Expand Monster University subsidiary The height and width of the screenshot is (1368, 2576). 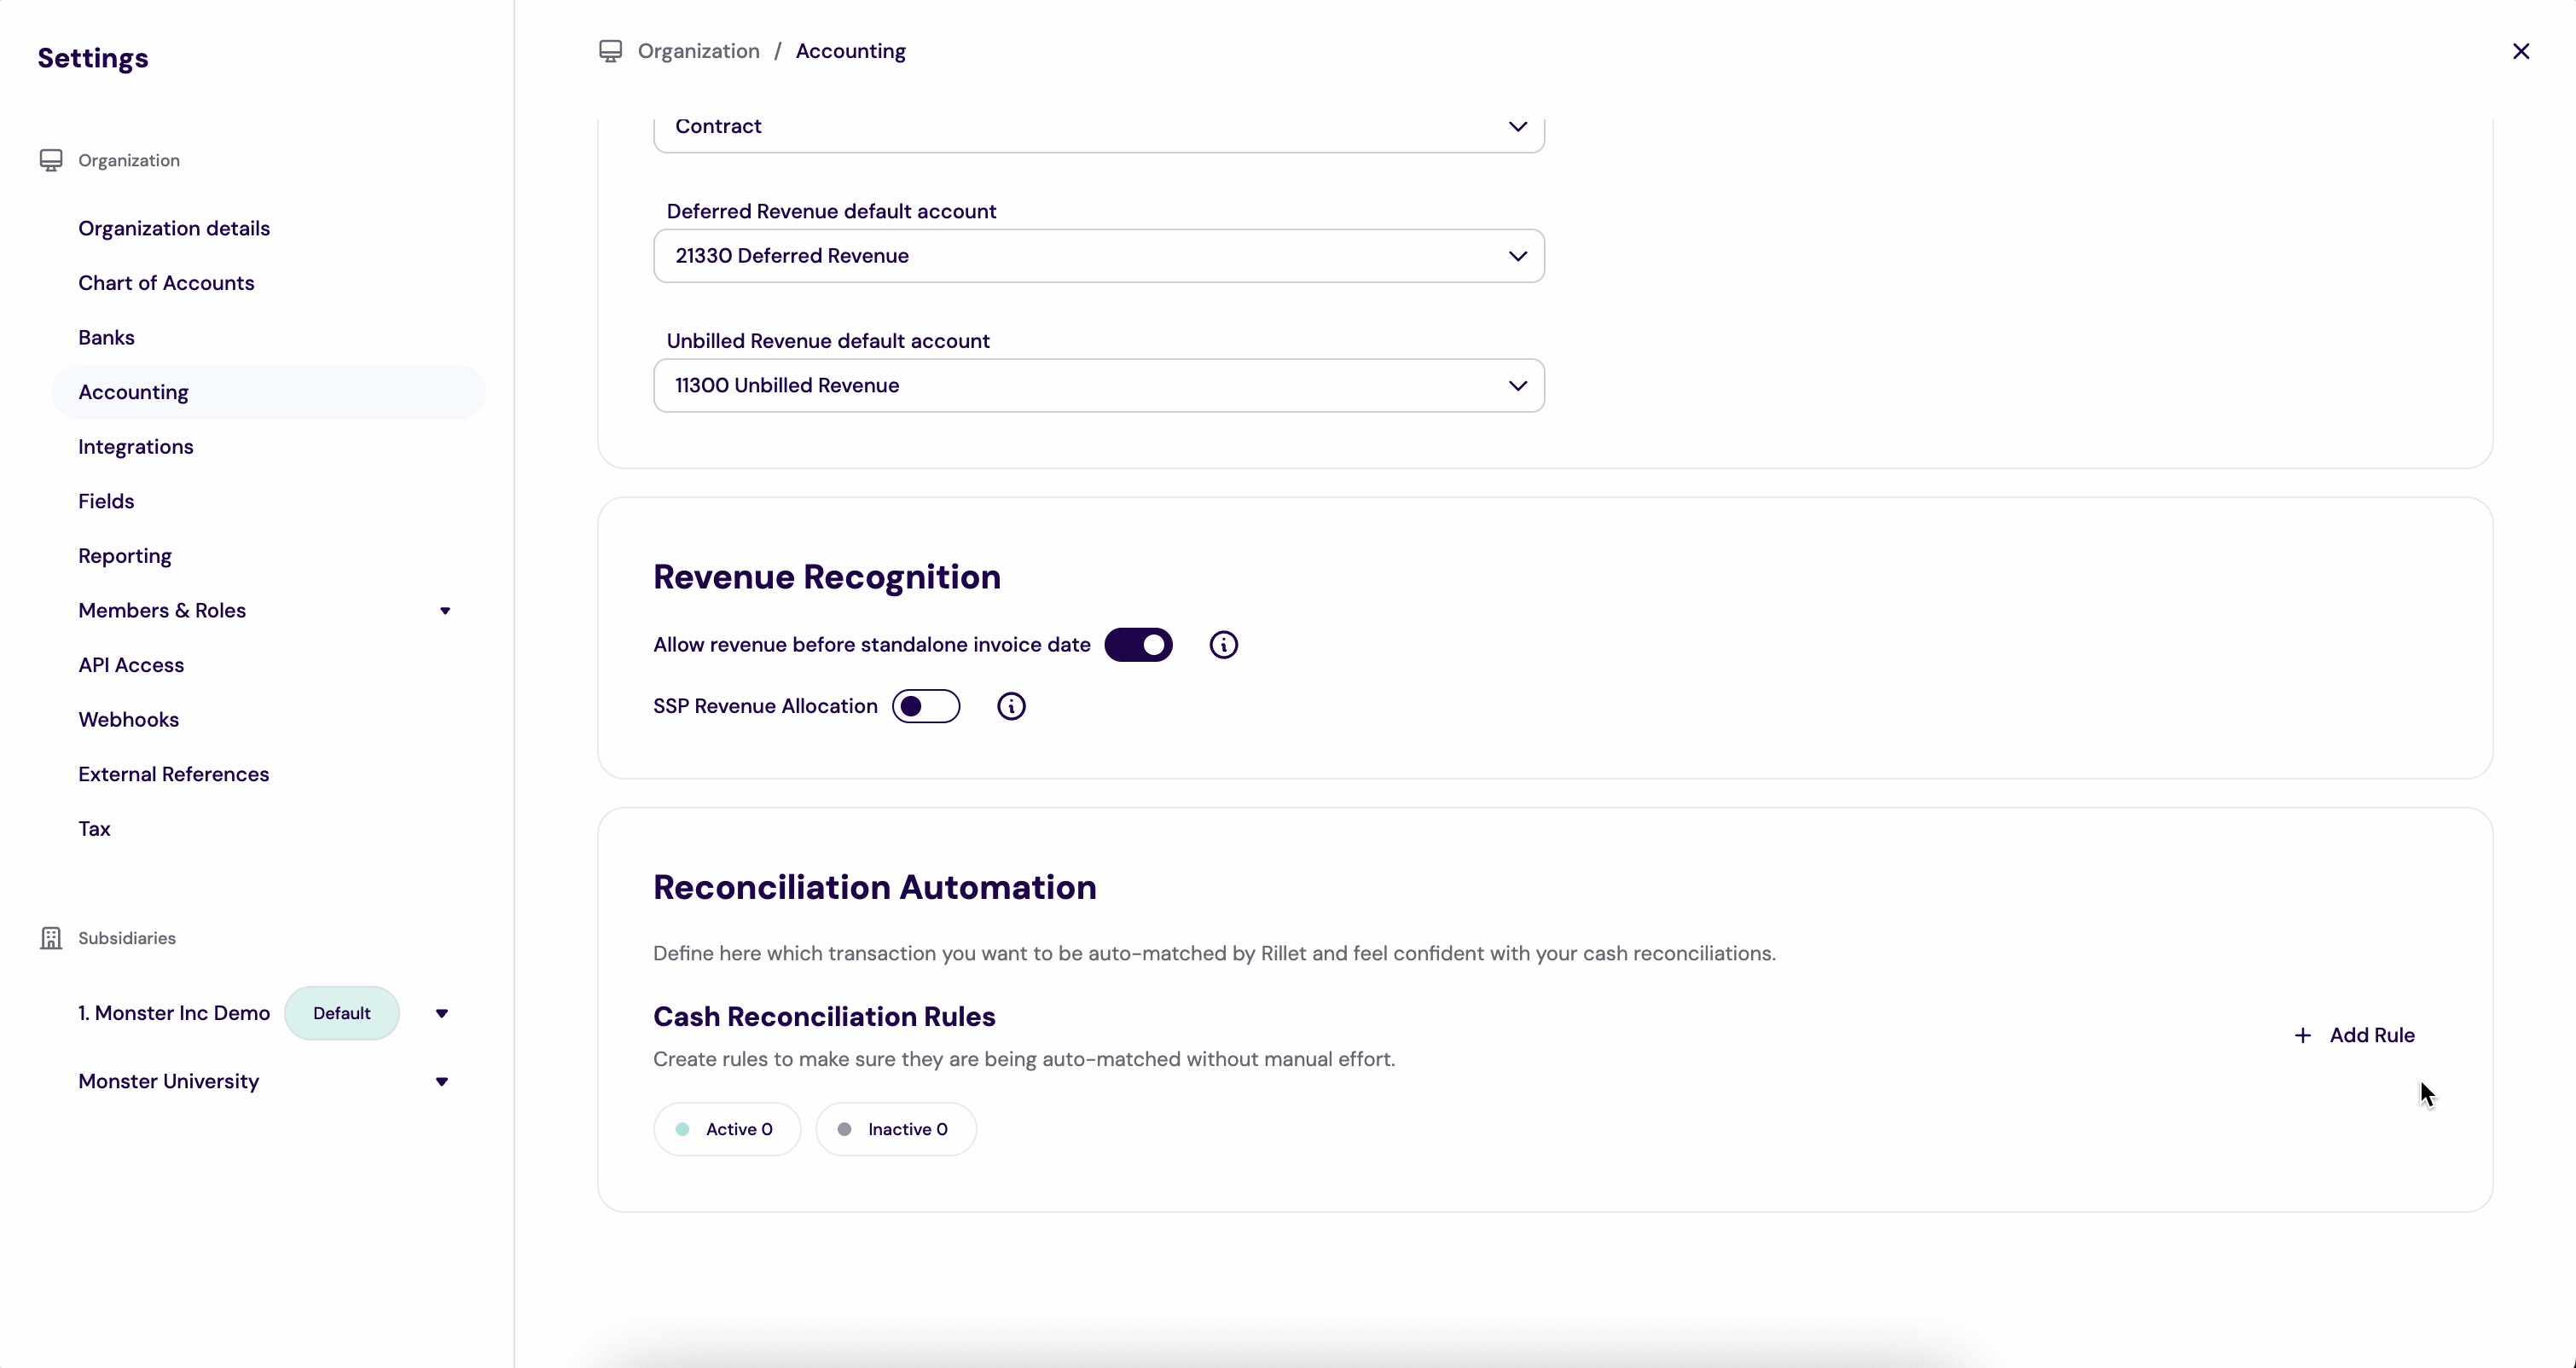(x=441, y=1081)
